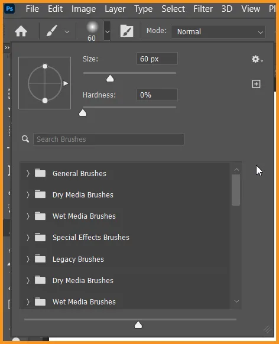Expand the first Wet Media Brushes chevron
The width and height of the screenshot is (279, 344).
tap(28, 216)
